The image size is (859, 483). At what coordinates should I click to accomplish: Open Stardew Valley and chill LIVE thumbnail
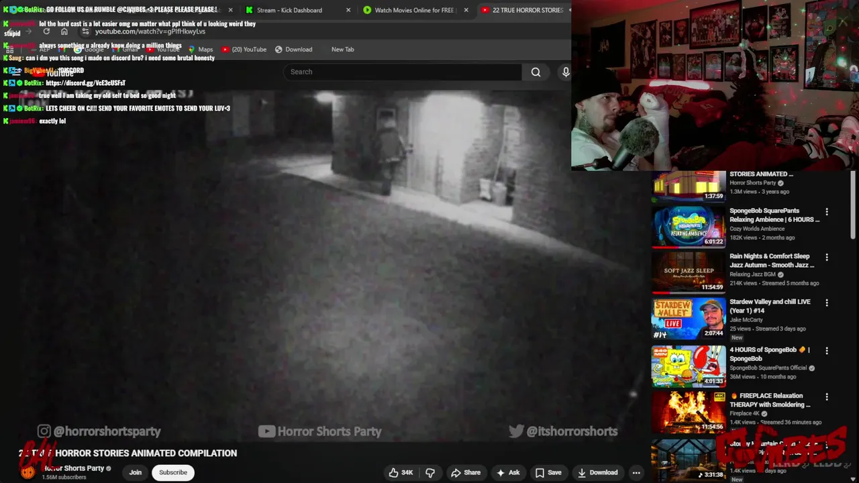[689, 318]
